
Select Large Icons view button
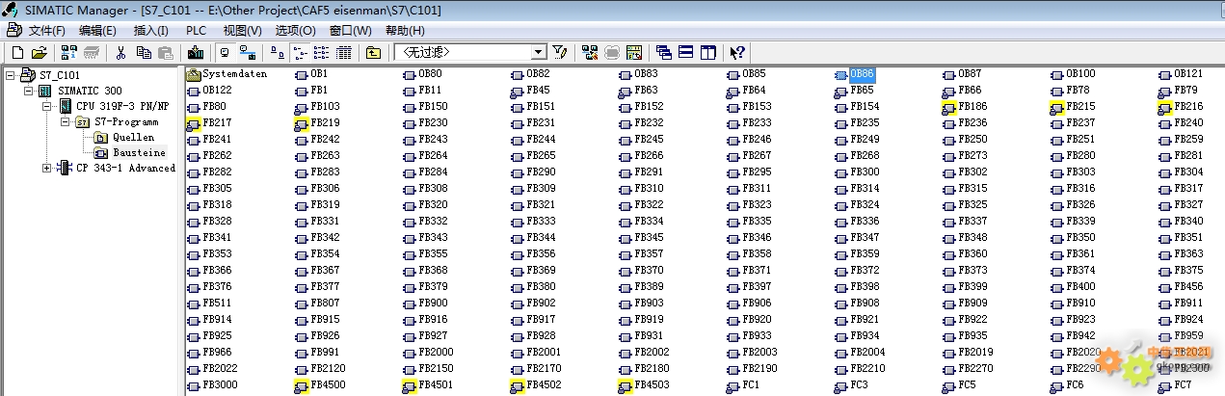[277, 51]
